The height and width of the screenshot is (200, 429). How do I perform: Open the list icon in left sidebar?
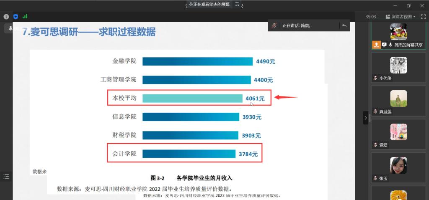[x=6, y=177]
